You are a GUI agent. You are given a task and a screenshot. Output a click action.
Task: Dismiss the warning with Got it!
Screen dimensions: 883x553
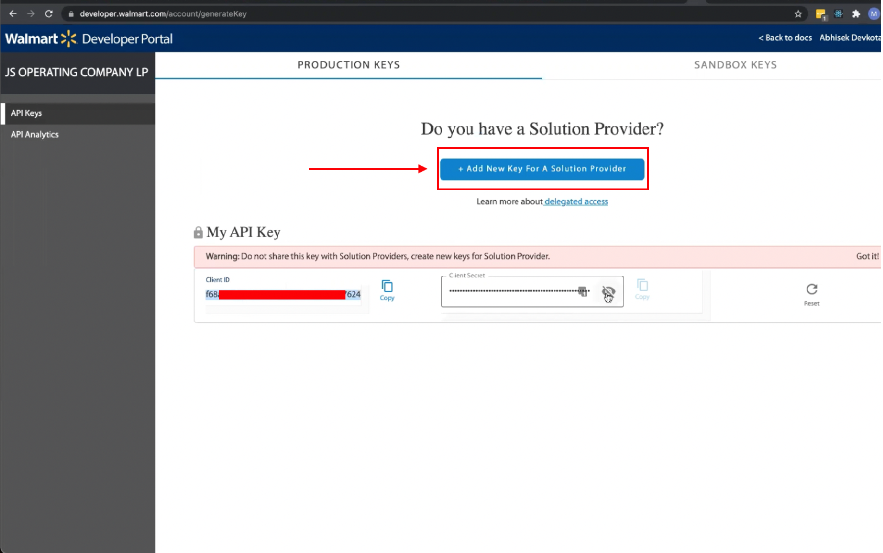click(x=867, y=257)
